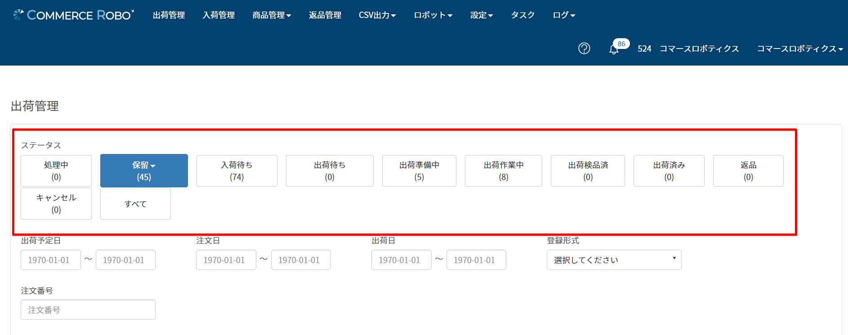Expand the ロボット dropdown menu
The height and width of the screenshot is (335, 848).
pyautogui.click(x=433, y=15)
